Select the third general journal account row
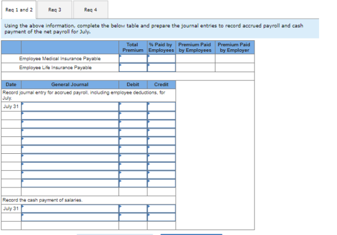337x235 pixels. 70,124
